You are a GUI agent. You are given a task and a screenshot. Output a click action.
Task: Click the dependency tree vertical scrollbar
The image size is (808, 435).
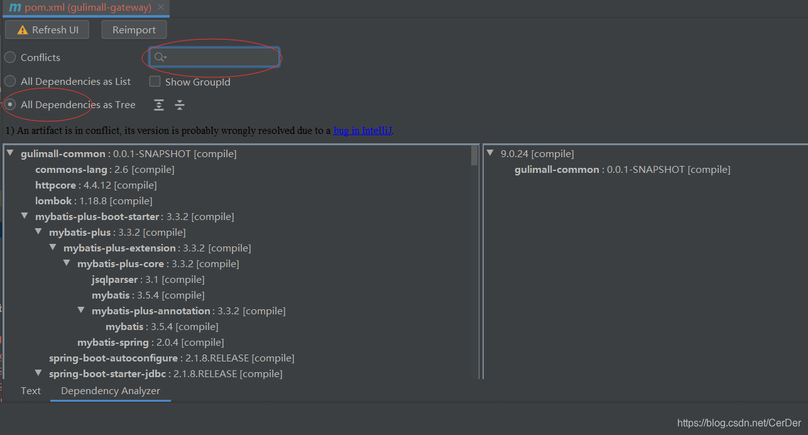(475, 155)
